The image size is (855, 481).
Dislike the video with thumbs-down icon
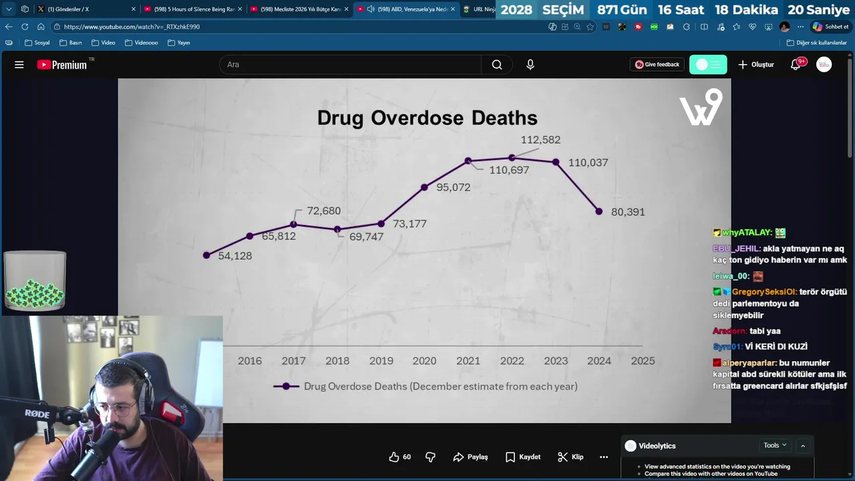(430, 457)
